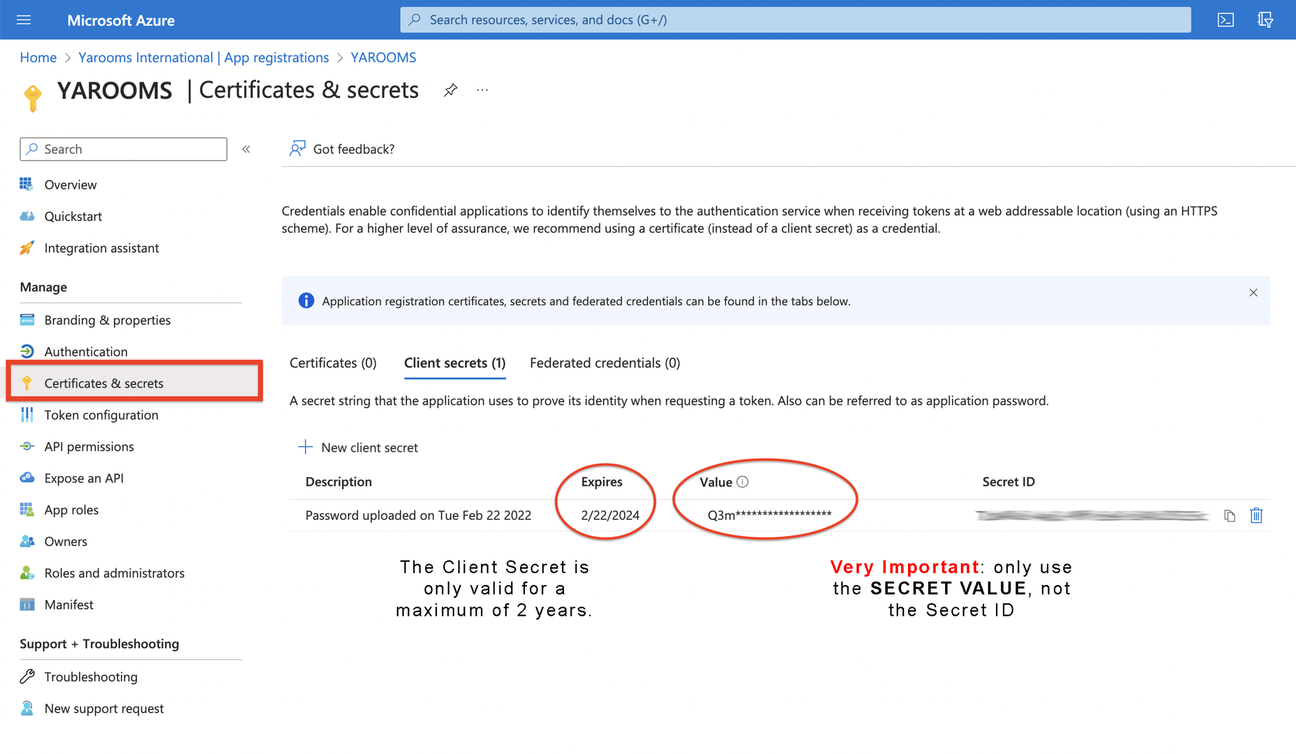The image size is (1296, 754).
Task: Select Token configuration in sidebar
Action: pos(101,415)
